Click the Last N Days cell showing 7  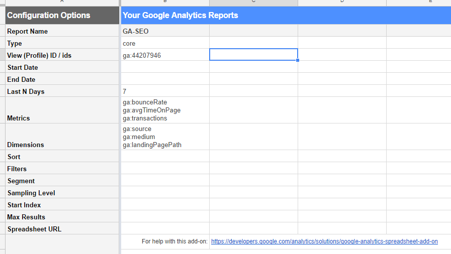pos(165,91)
